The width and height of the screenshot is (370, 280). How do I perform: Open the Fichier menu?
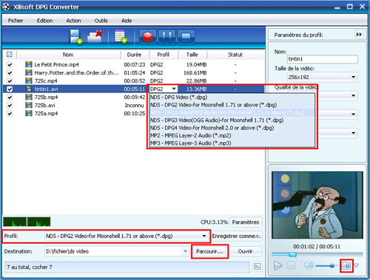point(16,21)
